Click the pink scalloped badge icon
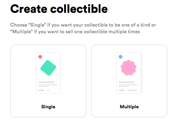Image resolution: width=175 pixels, height=126 pixels. coord(128,68)
